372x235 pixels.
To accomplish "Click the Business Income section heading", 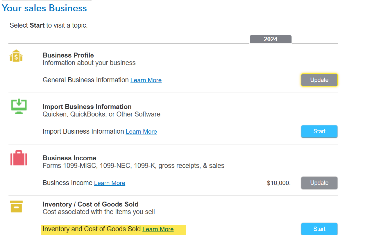I will coord(69,158).
